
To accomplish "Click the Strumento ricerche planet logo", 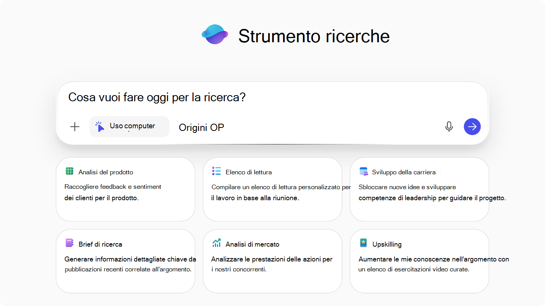I will pos(215,35).
